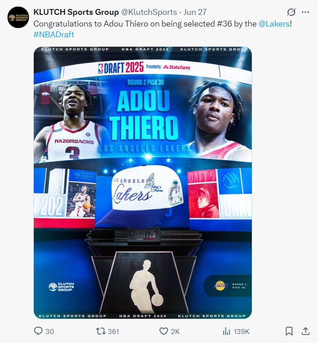The width and height of the screenshot is (318, 343).
Task: Open the Adou Thiero draft image
Action: click(143, 183)
